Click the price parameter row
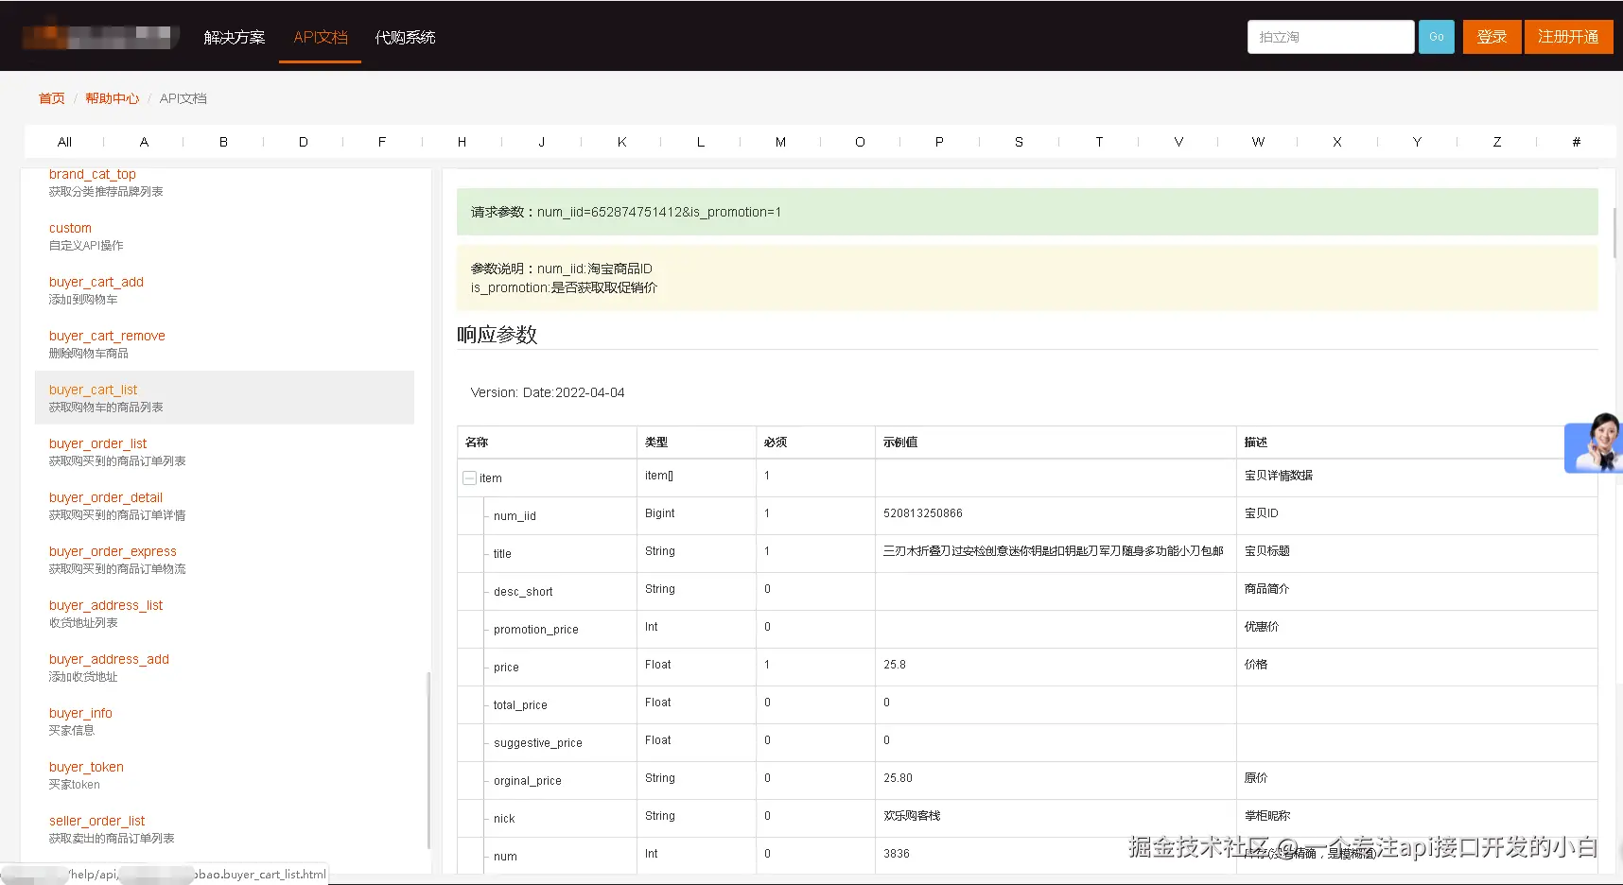 click(x=1027, y=667)
